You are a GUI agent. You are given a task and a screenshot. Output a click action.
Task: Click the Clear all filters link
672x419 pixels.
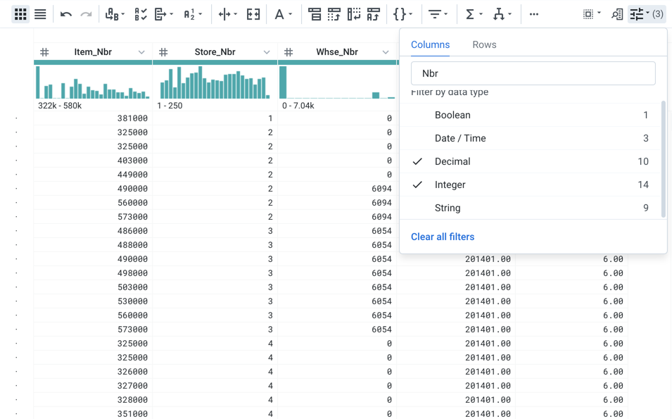click(443, 237)
